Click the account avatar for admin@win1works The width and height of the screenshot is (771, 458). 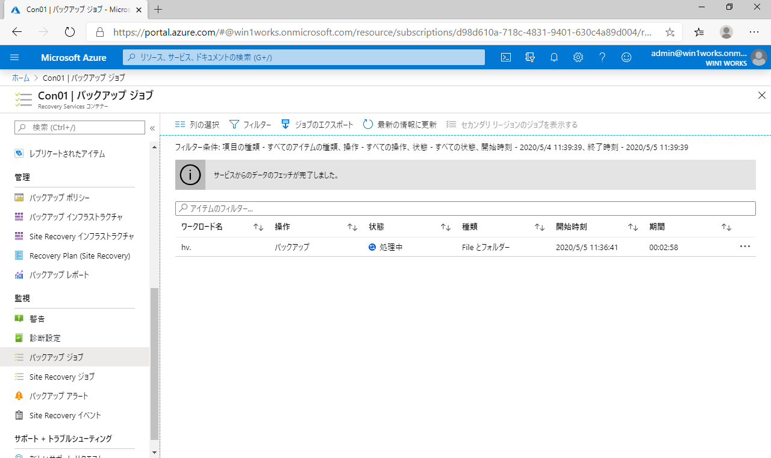(x=758, y=58)
